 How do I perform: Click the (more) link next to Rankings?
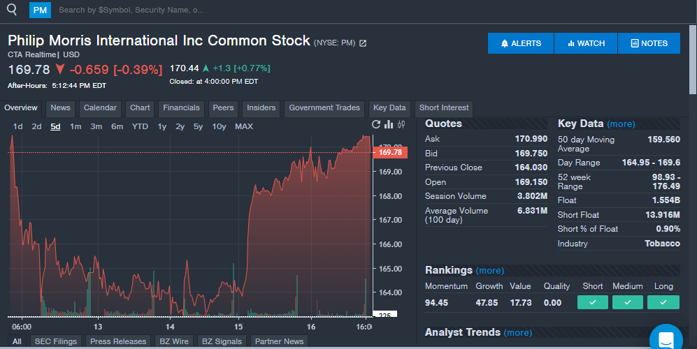[x=490, y=271]
